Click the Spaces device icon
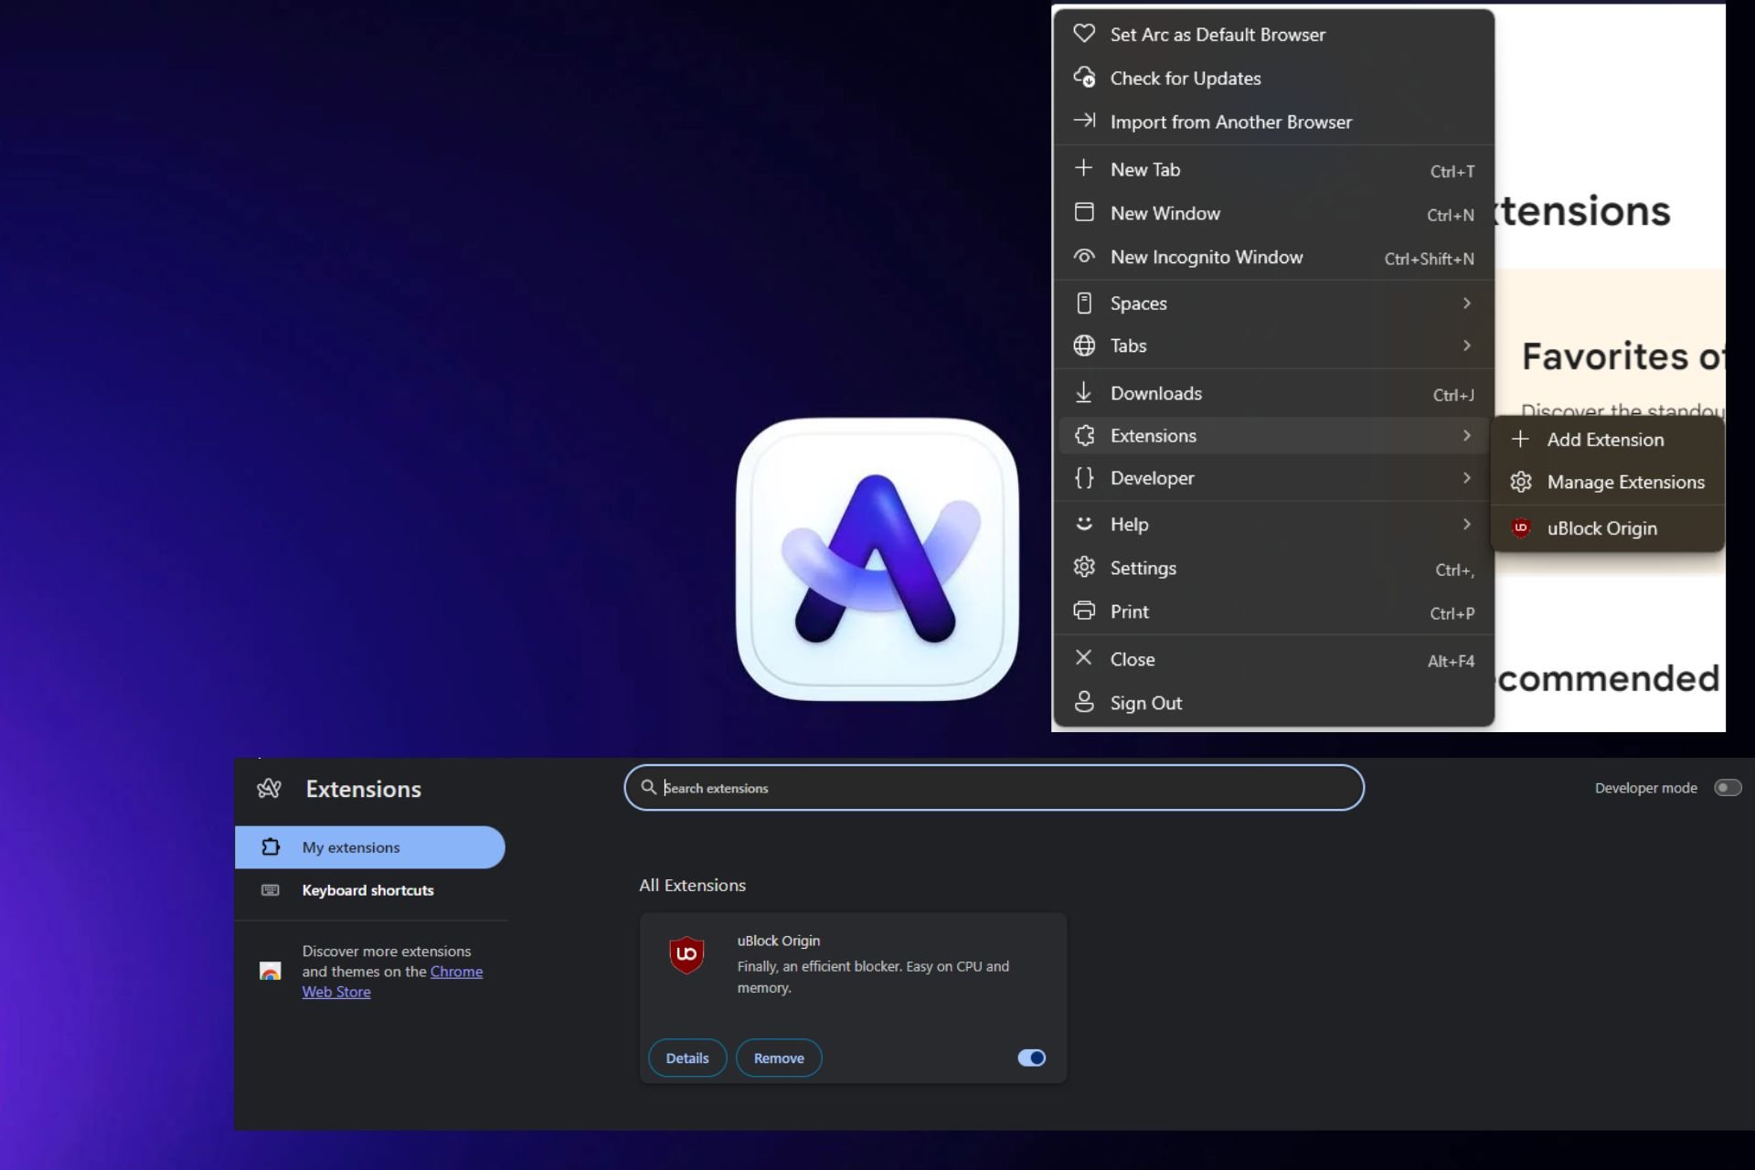Viewport: 1755px width, 1170px height. (1084, 303)
